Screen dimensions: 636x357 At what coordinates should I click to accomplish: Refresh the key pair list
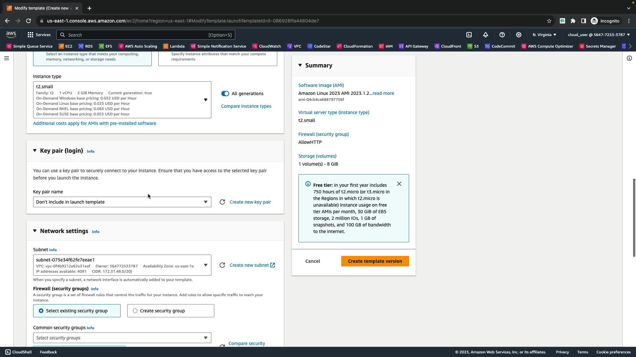tap(222, 202)
